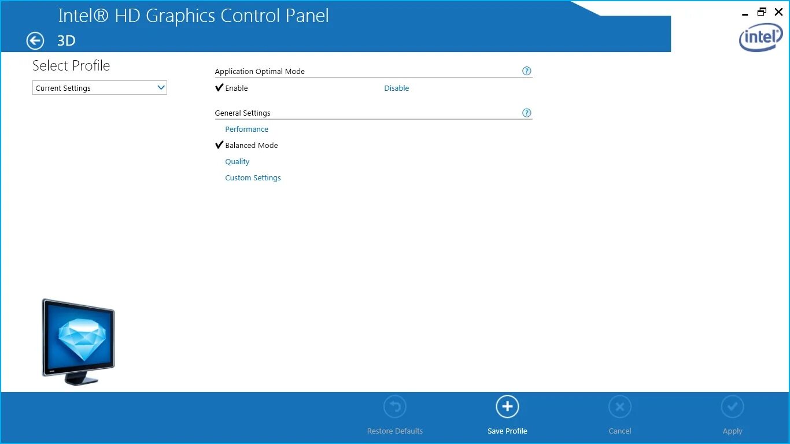Click the Application Optimal Mode heading
This screenshot has width=790, height=444.
(260, 72)
